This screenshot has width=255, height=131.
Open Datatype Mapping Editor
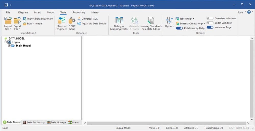[119, 23]
